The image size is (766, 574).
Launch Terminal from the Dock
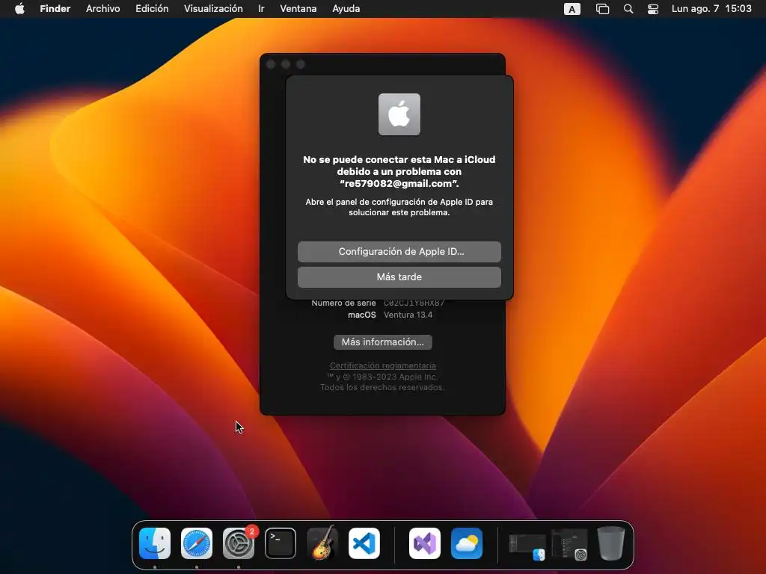point(281,543)
